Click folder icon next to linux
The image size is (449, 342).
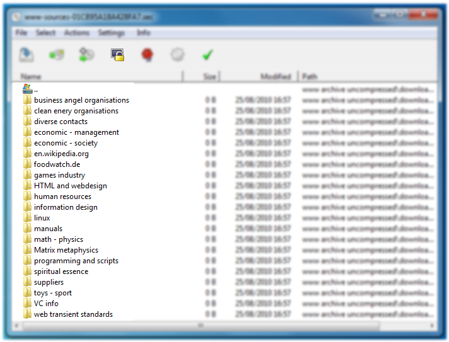(x=27, y=218)
